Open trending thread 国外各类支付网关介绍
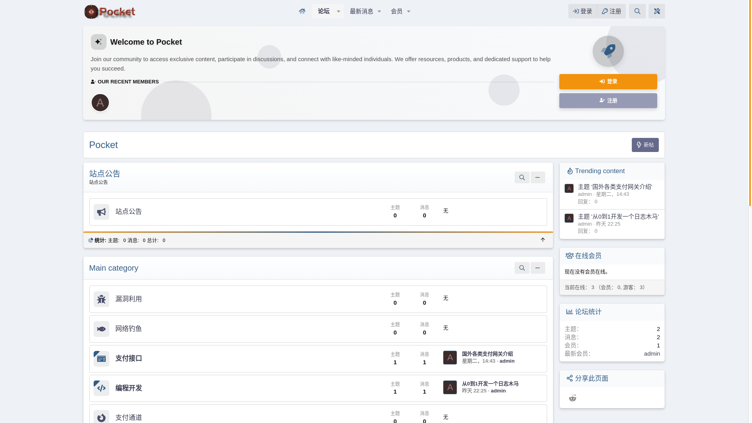The width and height of the screenshot is (752, 423). [615, 187]
